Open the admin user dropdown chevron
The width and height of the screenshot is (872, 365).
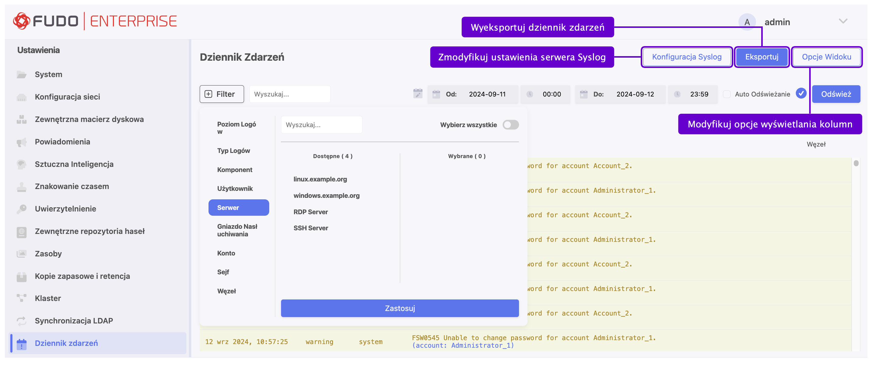pos(843,21)
